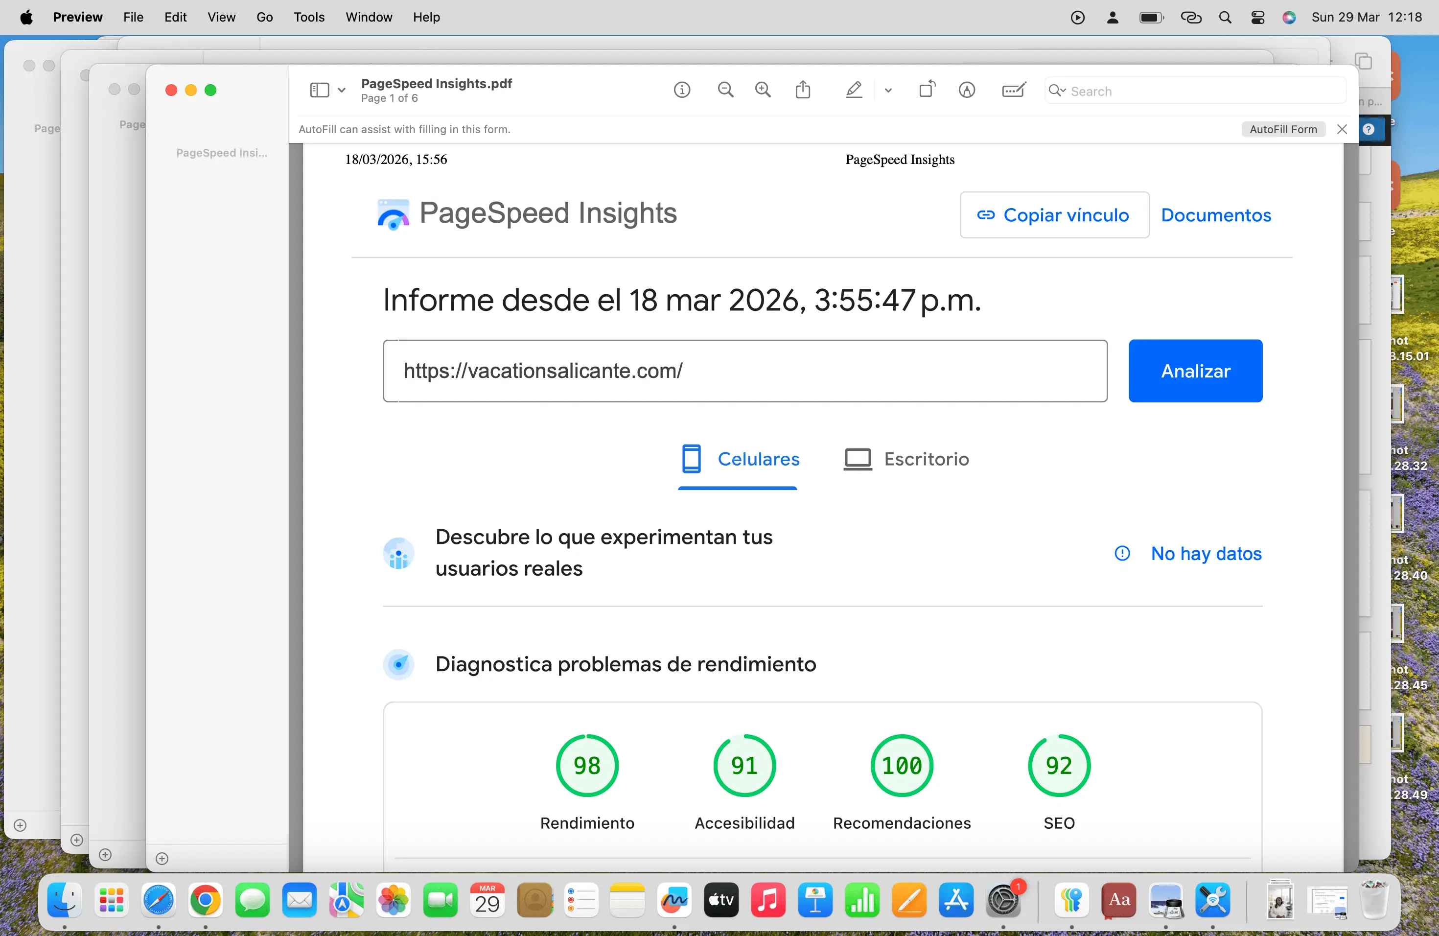The image size is (1439, 936).
Task: Open the File menu
Action: point(133,17)
